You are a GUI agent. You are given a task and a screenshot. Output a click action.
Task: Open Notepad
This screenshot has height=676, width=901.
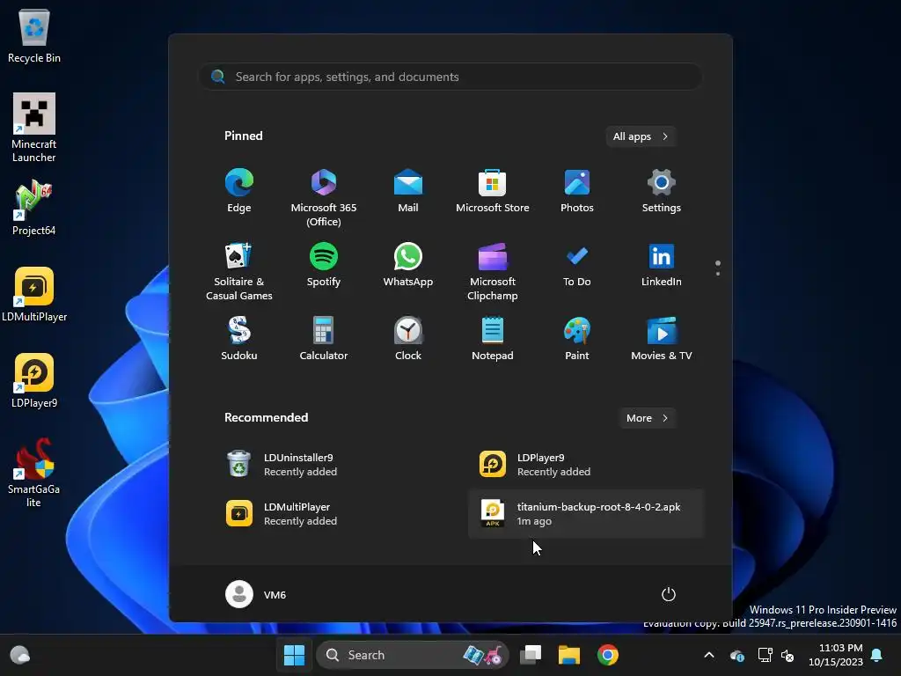pyautogui.click(x=493, y=340)
